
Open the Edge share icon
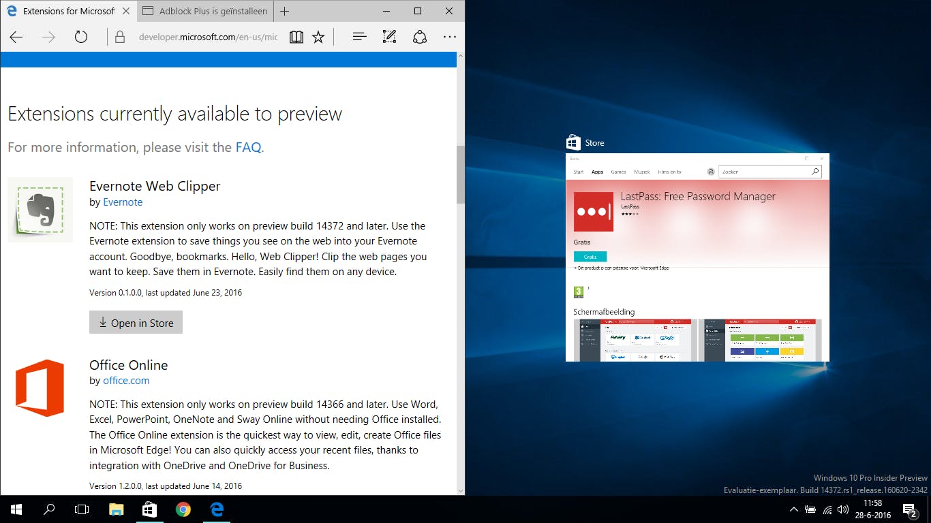[x=420, y=37]
